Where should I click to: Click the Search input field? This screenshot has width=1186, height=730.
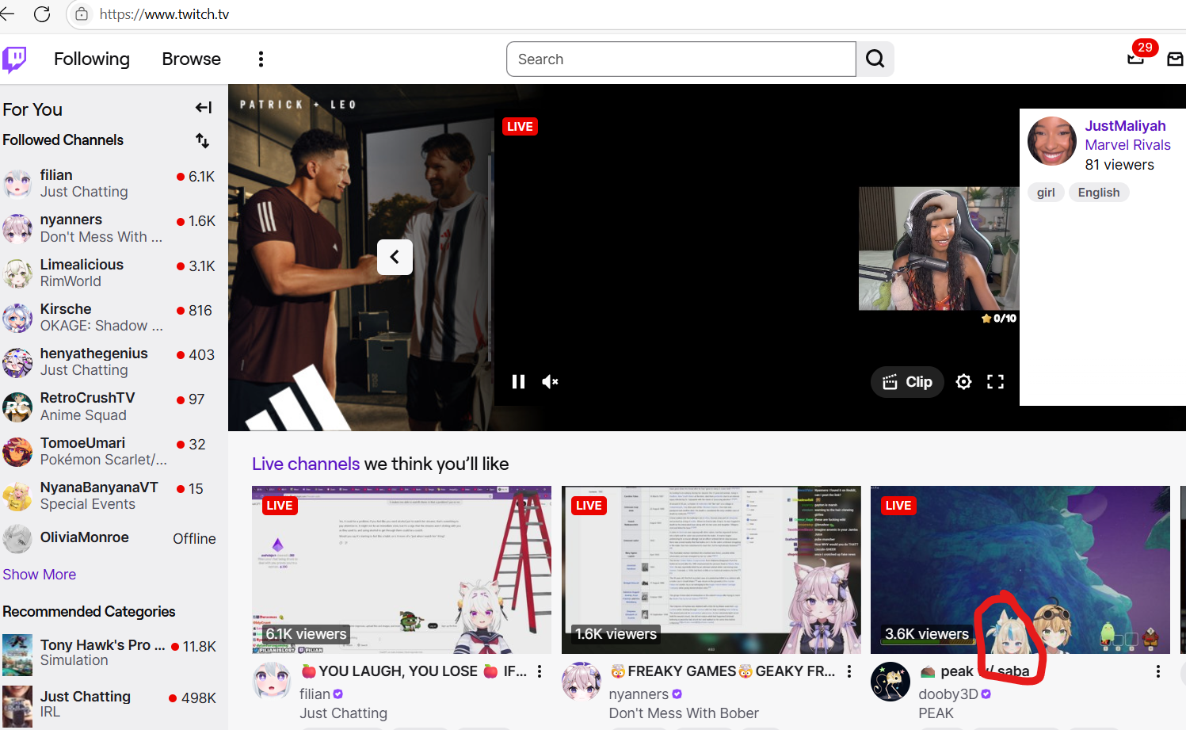click(681, 59)
